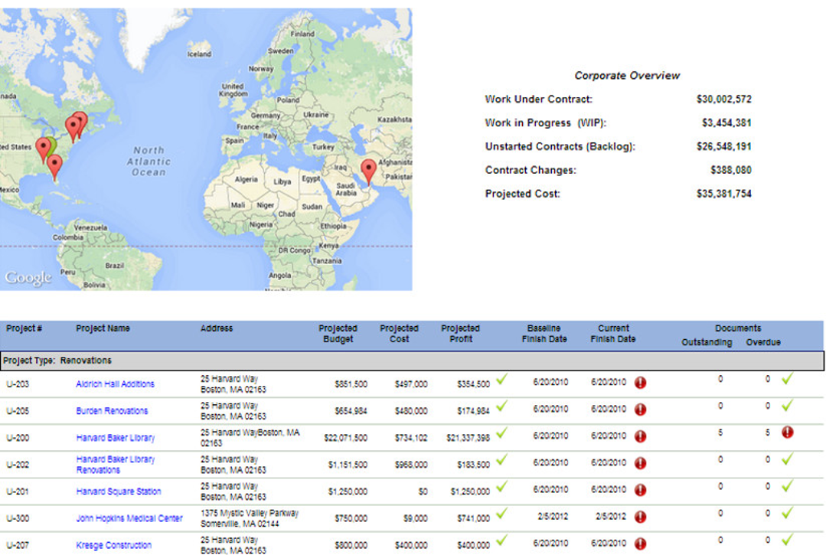Click project number U-300

[18, 519]
